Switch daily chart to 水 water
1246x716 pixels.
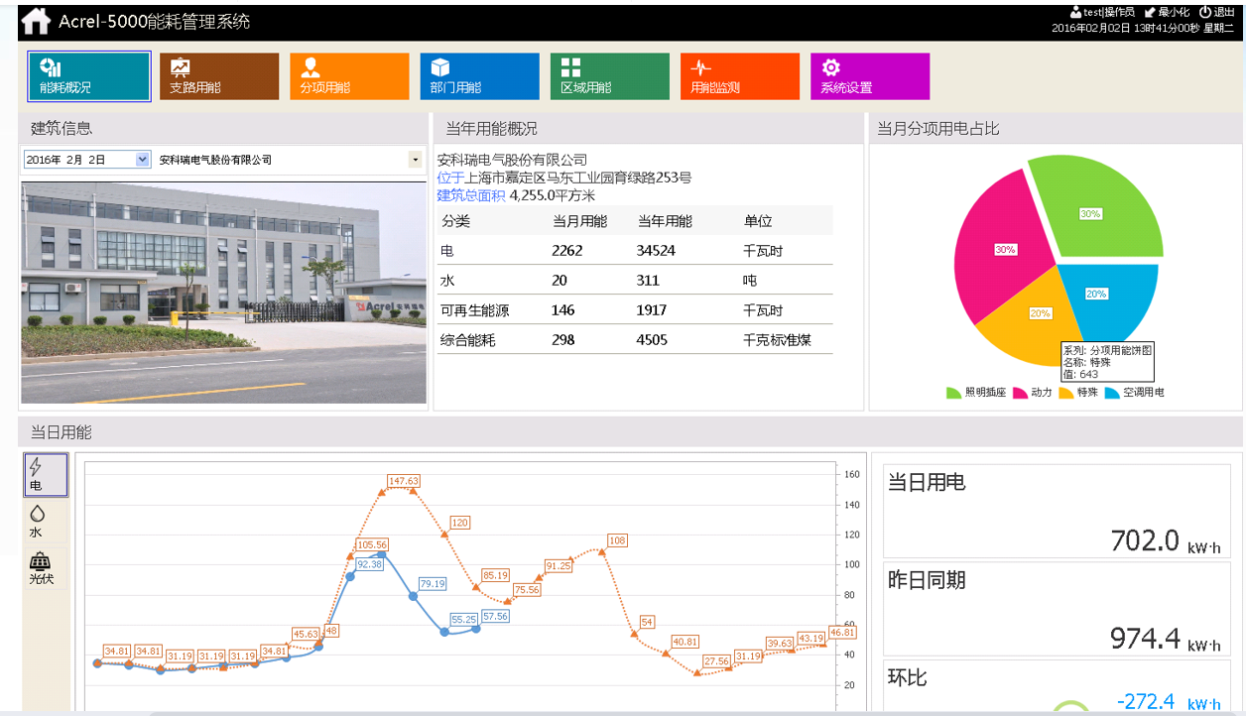point(38,522)
